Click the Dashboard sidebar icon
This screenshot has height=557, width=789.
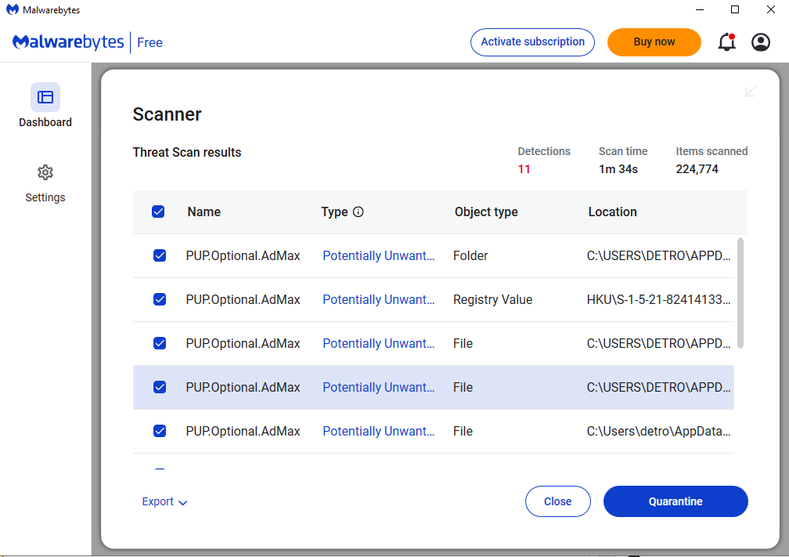point(45,97)
